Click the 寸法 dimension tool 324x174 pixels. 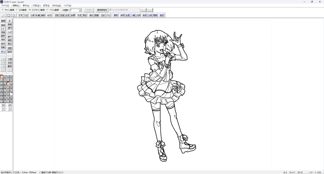click(x=26, y=15)
